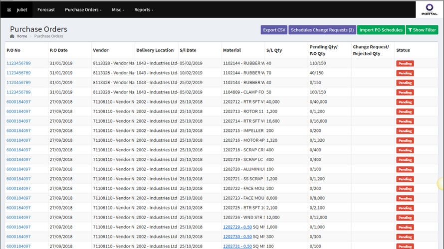This screenshot has width=444, height=249.
Task: Click the Home breadcrumb link
Action: click(22, 36)
